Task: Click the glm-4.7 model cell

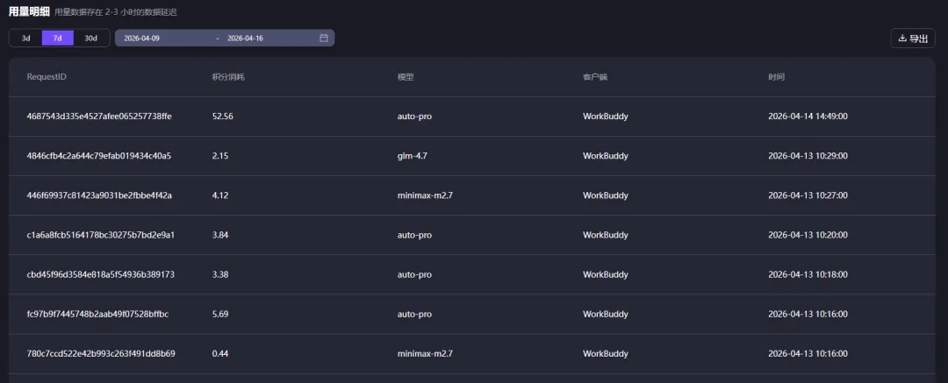Action: (x=413, y=156)
